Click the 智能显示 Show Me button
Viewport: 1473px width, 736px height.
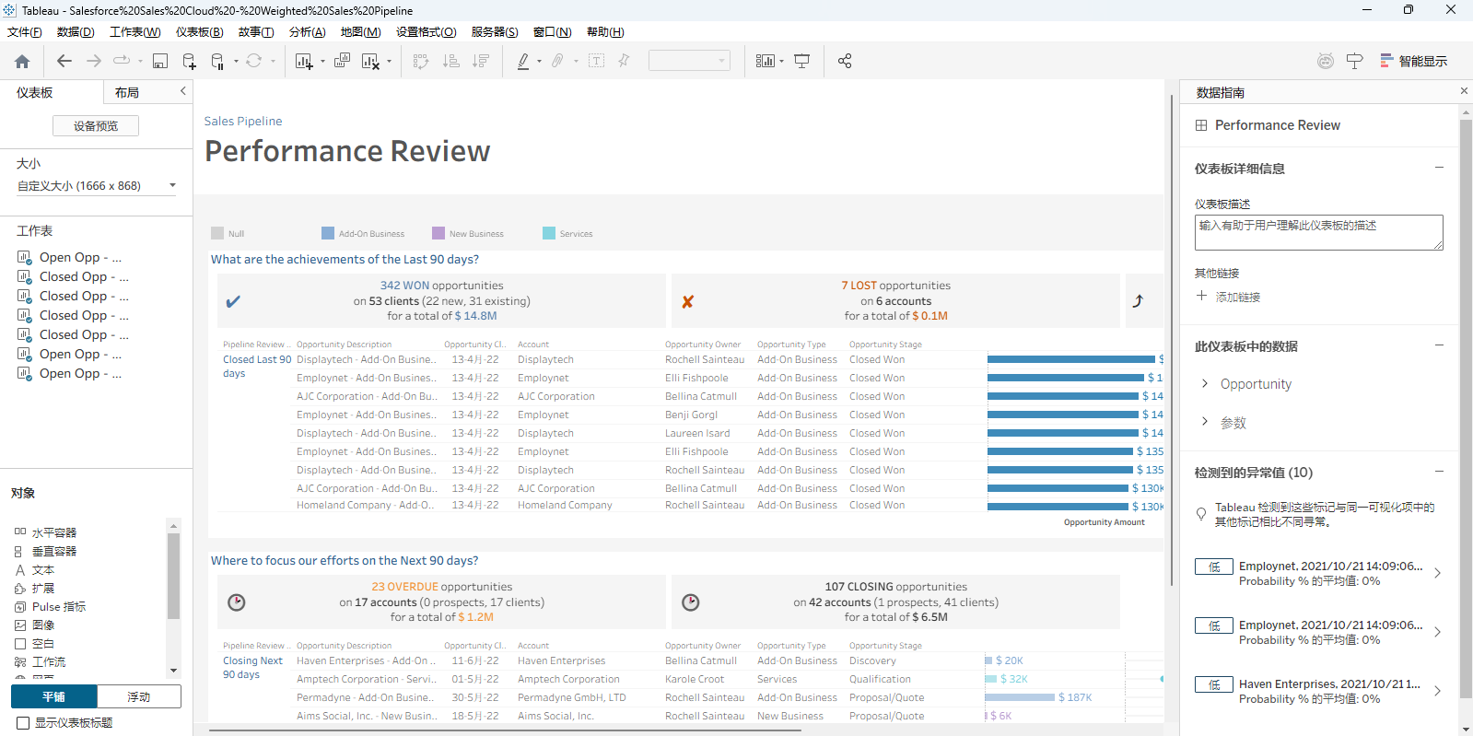pyautogui.click(x=1413, y=62)
